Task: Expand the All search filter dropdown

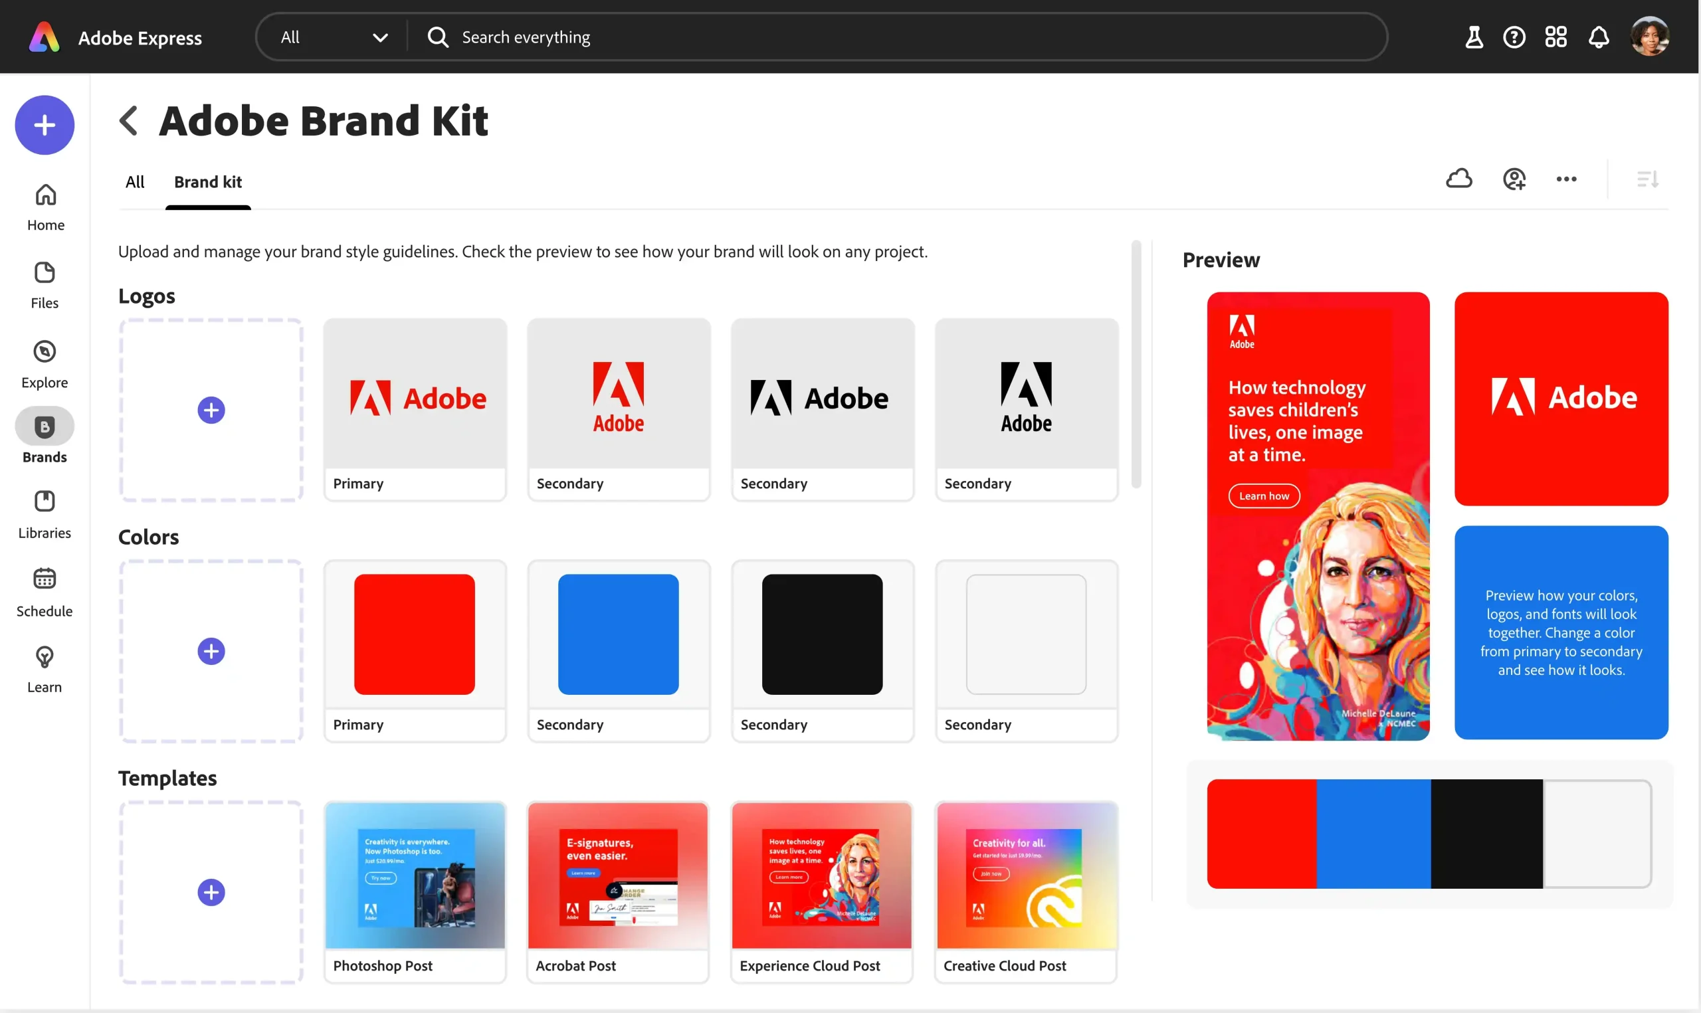Action: tap(380, 37)
